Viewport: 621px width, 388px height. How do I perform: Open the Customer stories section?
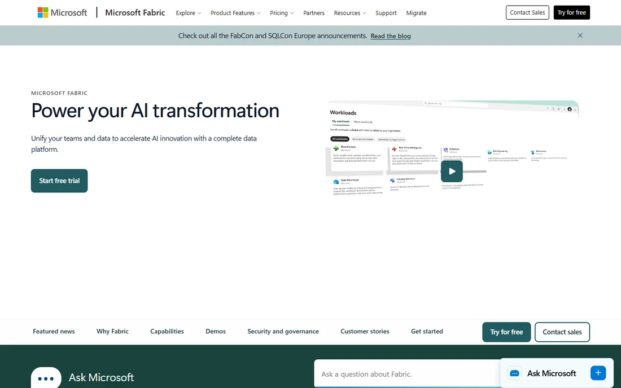[x=365, y=332]
